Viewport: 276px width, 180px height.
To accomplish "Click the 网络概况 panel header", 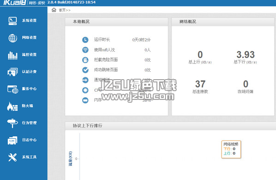I will coord(223,22).
